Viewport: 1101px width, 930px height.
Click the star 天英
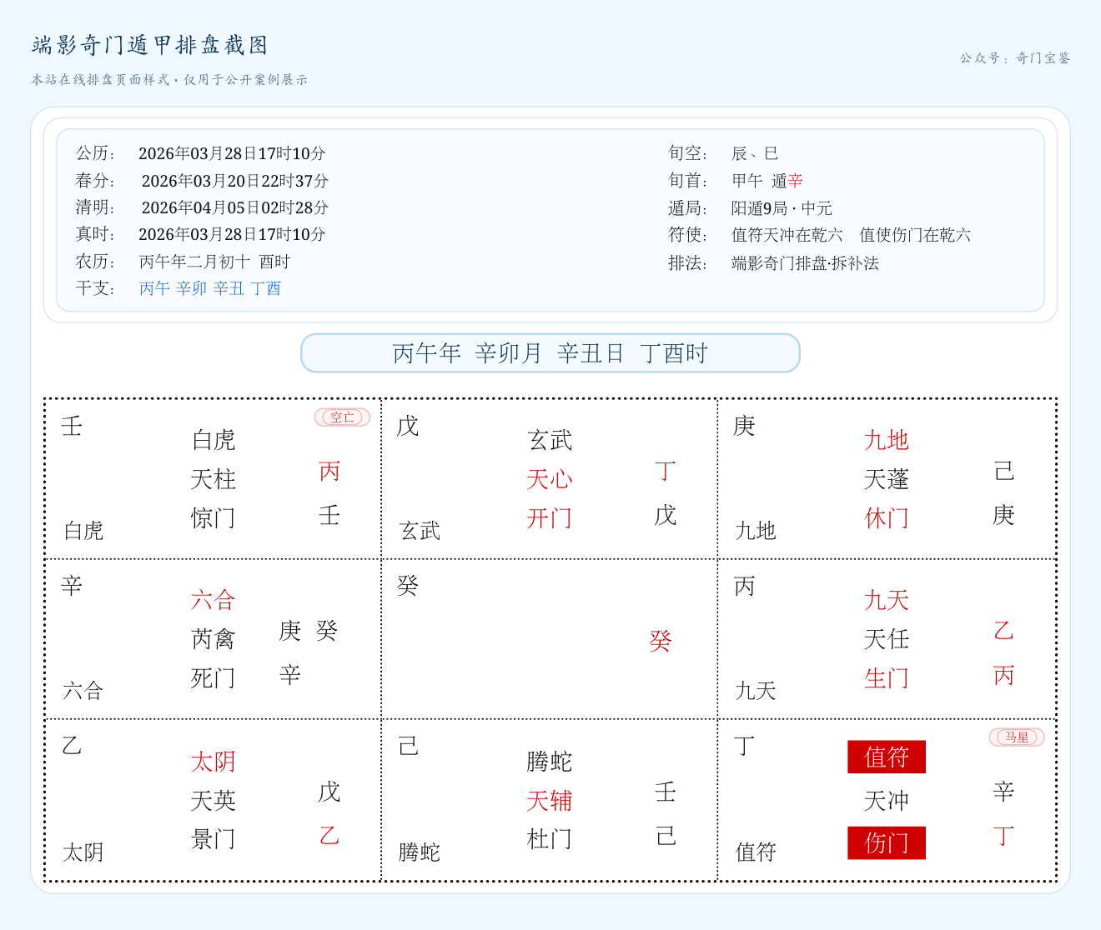pyautogui.click(x=214, y=801)
